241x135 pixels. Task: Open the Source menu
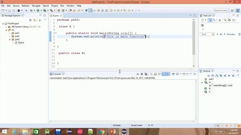[x=16, y=6]
